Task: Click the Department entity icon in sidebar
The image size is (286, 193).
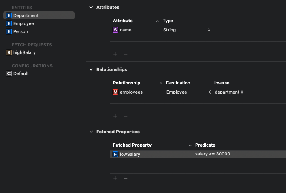Action: tap(9, 15)
